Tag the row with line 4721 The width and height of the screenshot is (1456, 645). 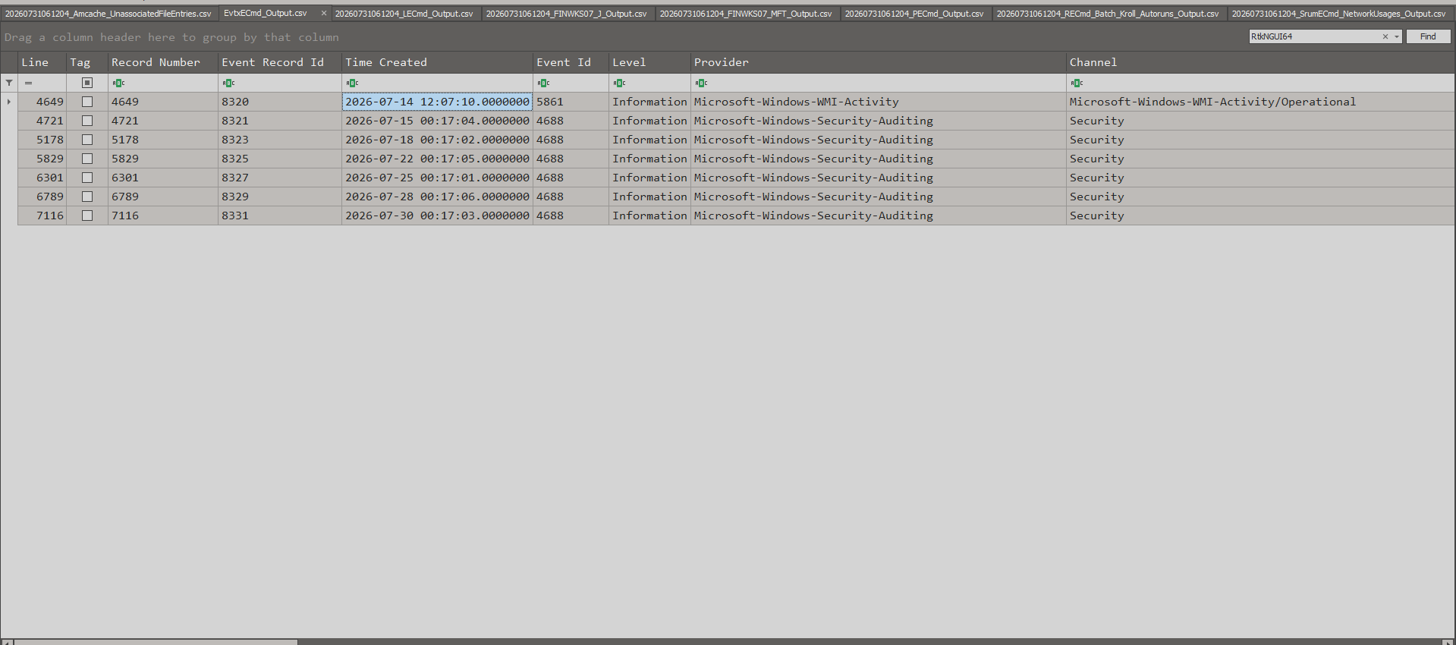[87, 121]
